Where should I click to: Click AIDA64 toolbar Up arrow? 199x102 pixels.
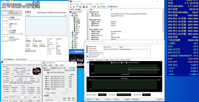tap(77, 7)
